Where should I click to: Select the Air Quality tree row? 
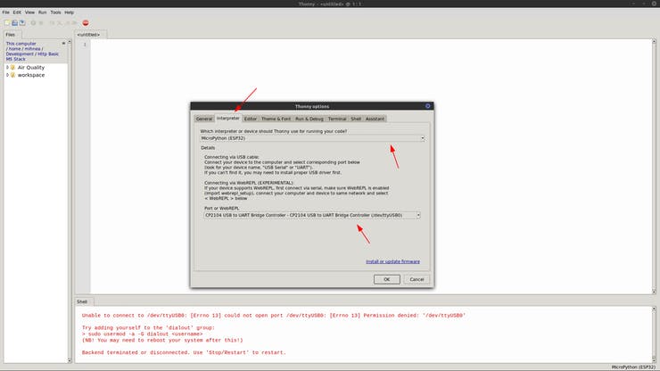36,68
